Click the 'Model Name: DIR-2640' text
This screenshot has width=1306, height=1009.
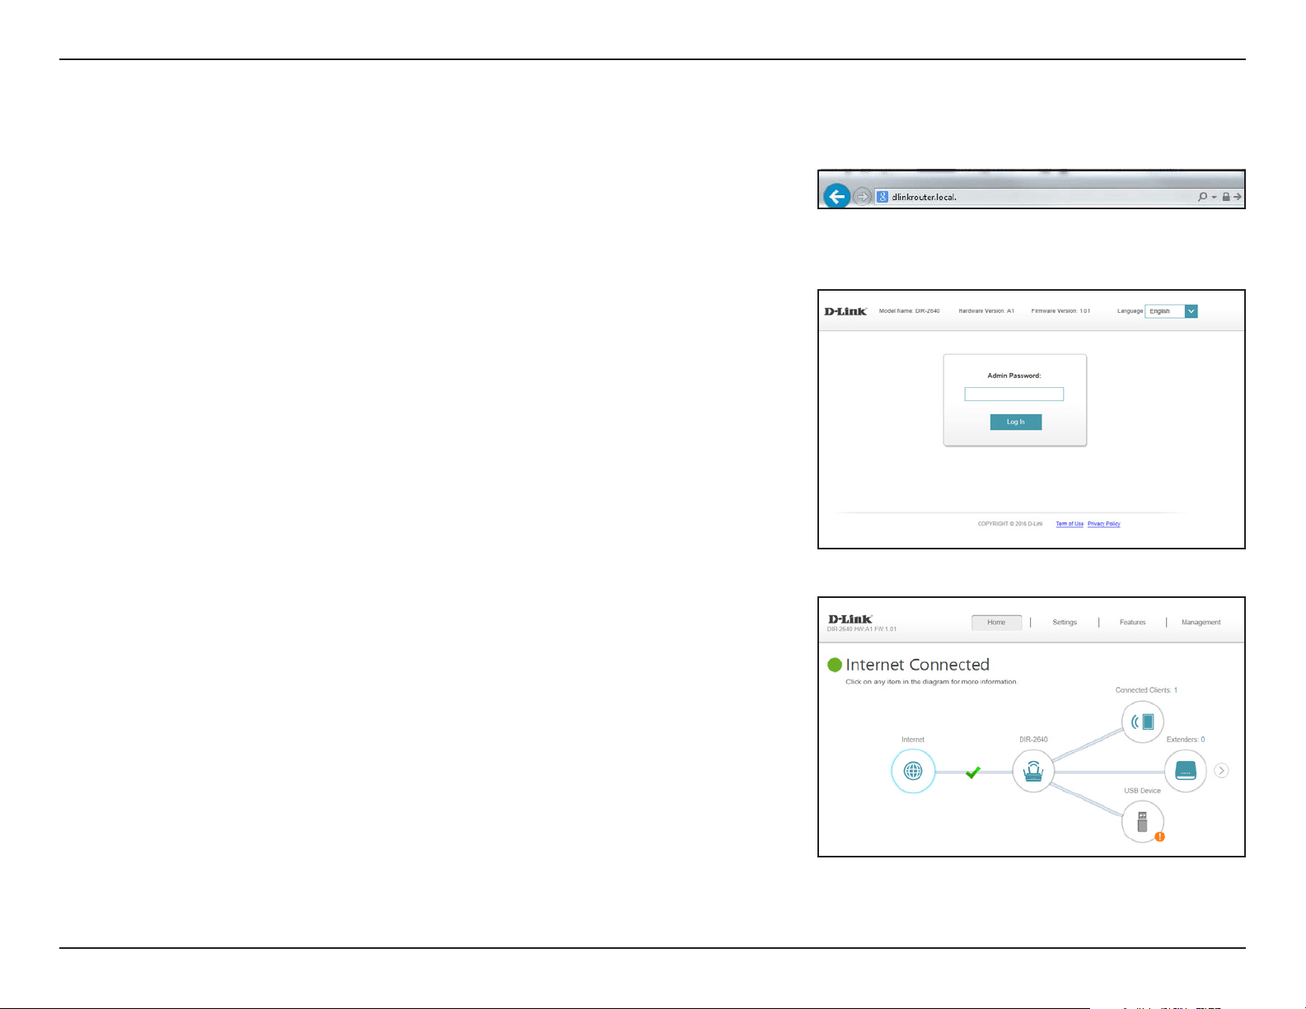click(910, 311)
